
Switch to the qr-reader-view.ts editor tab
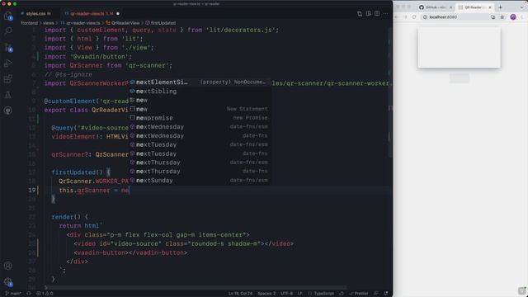pyautogui.click(x=92, y=13)
